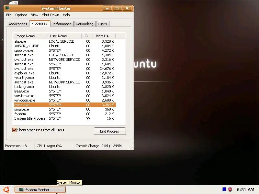Select the smss.exe process

point(65,109)
